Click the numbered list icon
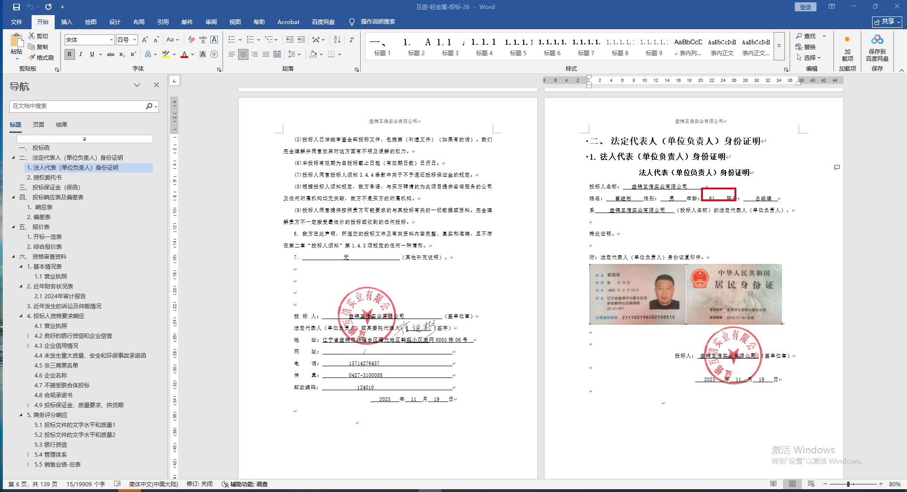 250,40
